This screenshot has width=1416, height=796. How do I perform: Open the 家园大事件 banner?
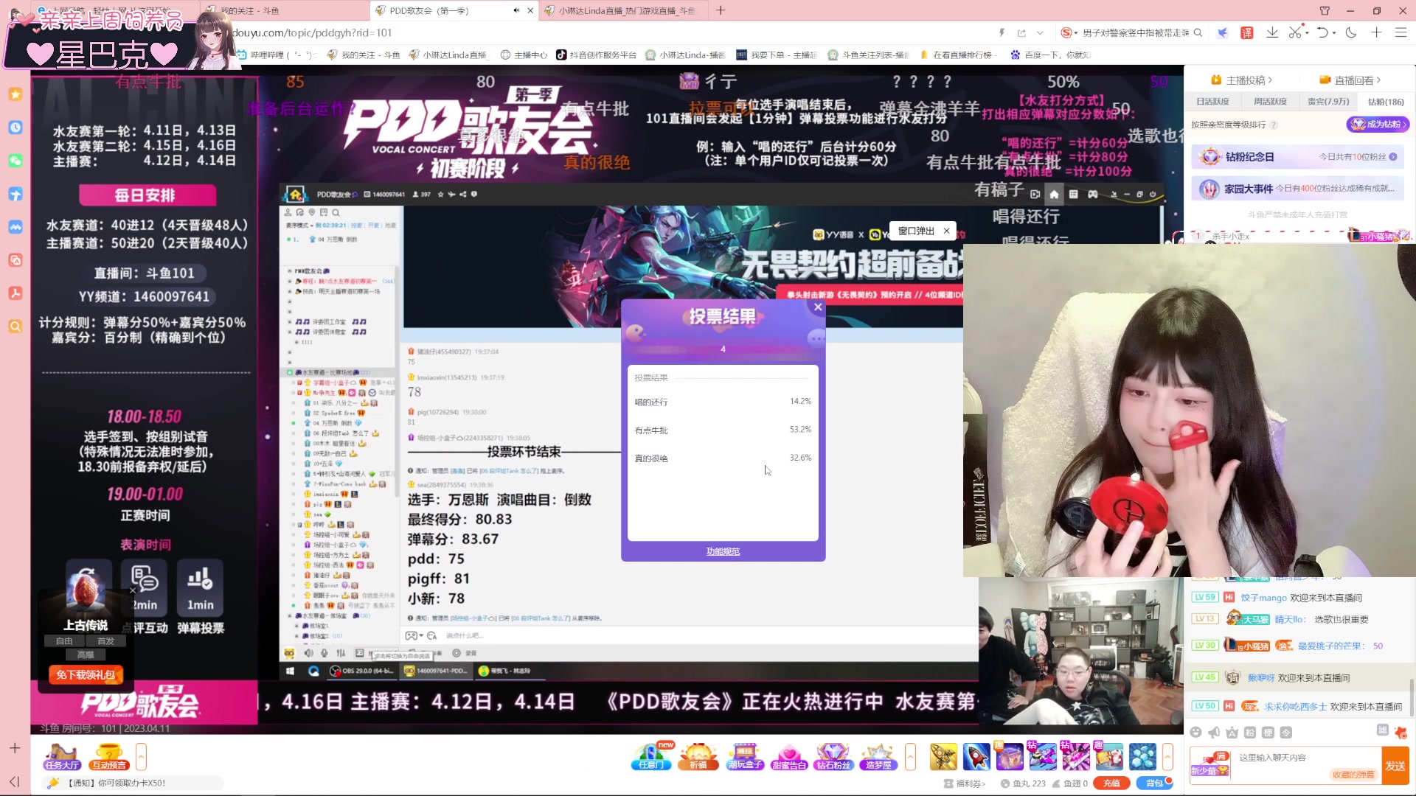[1298, 189]
